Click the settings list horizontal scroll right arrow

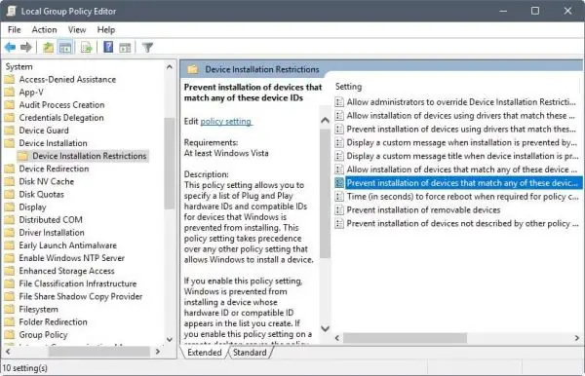[x=577, y=338]
